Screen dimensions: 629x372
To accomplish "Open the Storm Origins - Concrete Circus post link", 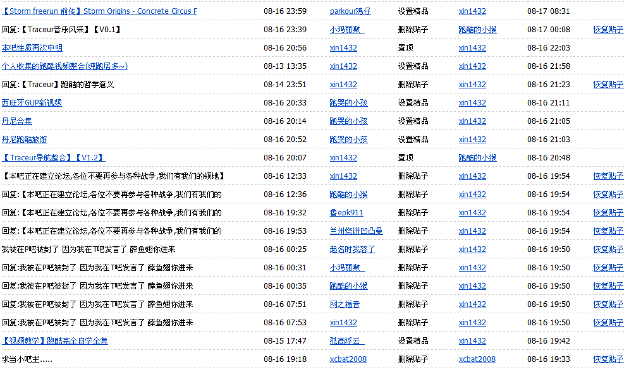I will coord(99,11).
